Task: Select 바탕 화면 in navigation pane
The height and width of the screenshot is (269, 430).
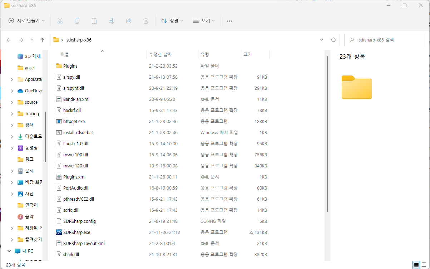Action: (x=33, y=182)
